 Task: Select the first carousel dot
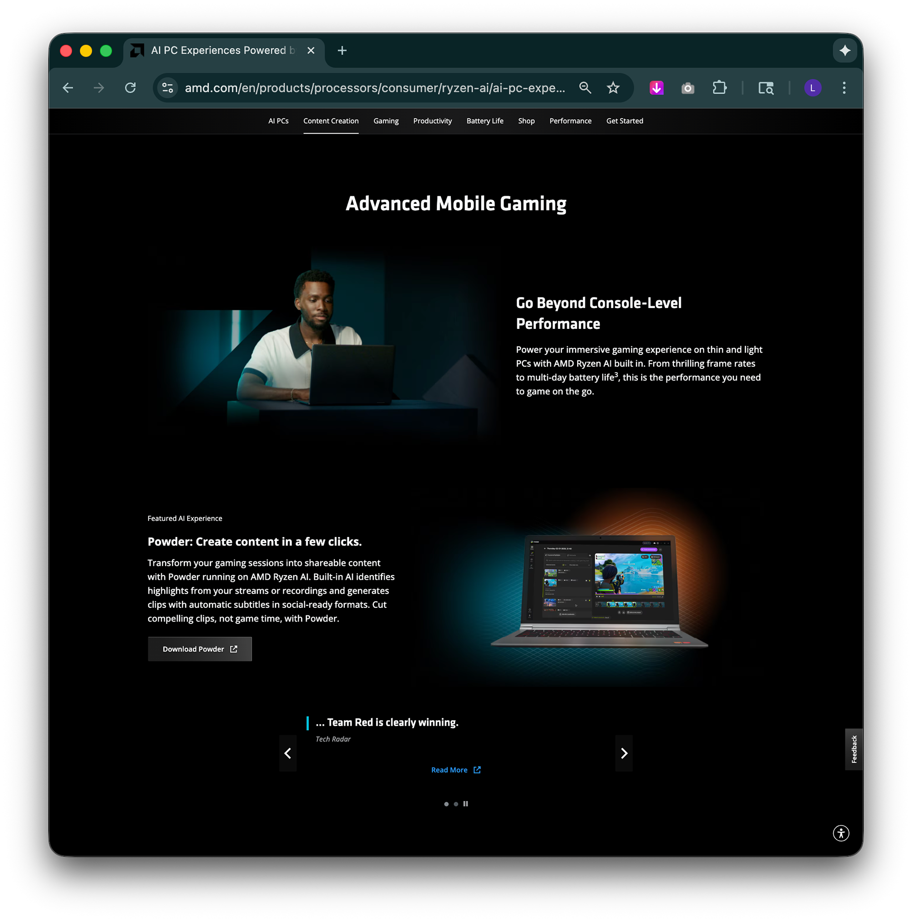pos(446,804)
